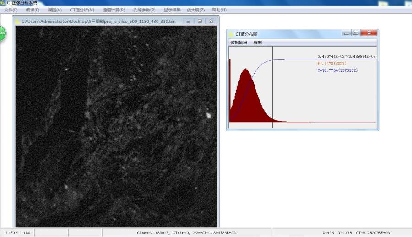
Task: Click 复制 in the CT值分布图 window
Action: [x=257, y=43]
